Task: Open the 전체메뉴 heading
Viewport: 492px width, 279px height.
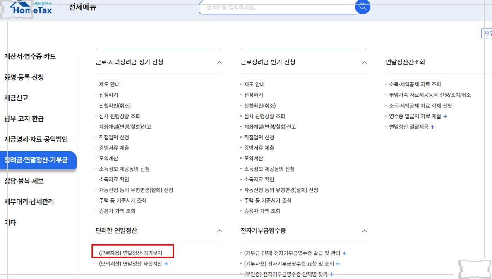Action: tap(82, 7)
